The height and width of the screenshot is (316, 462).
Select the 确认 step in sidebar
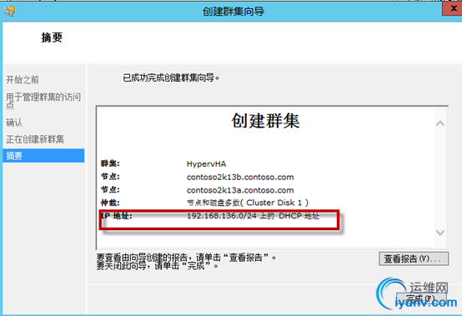click(14, 123)
